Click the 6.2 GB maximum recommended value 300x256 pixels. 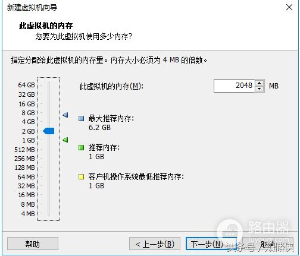pyautogui.click(x=99, y=128)
